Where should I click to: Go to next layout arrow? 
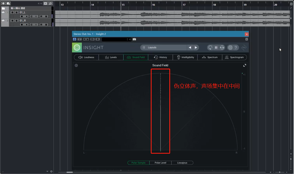pos(196,47)
